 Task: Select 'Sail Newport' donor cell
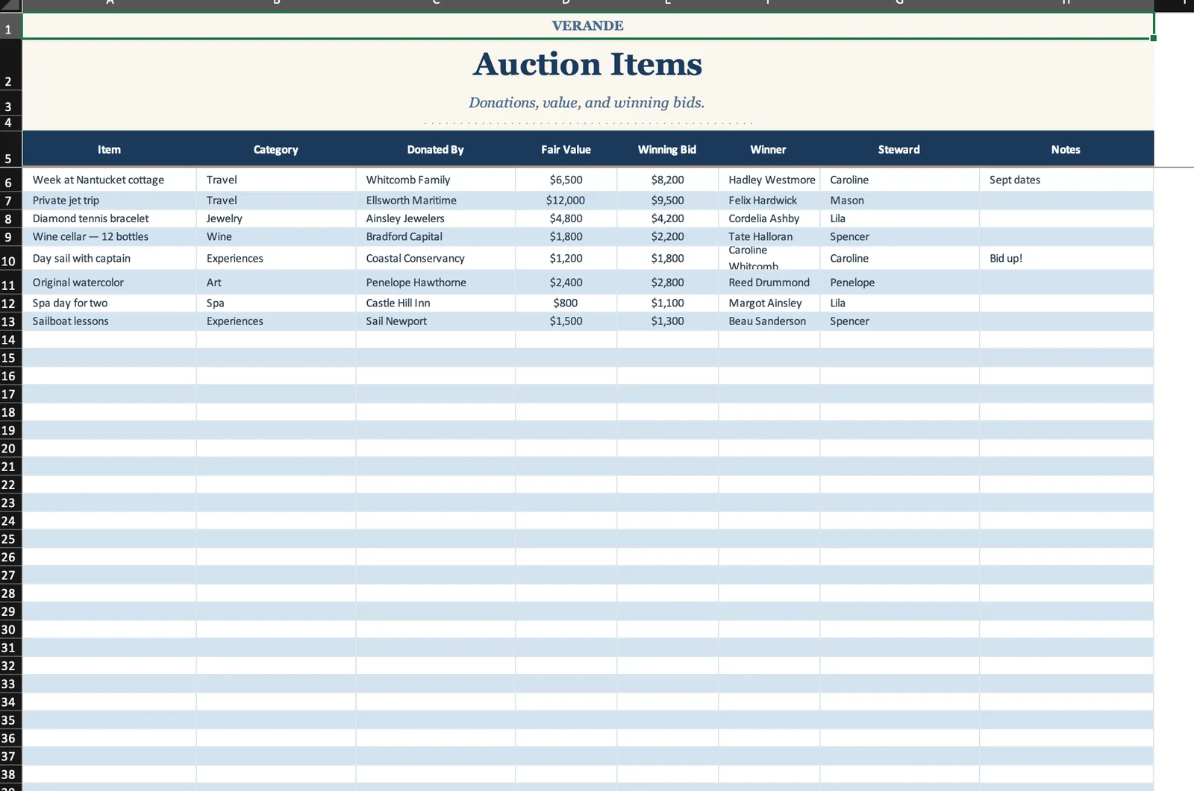(436, 321)
